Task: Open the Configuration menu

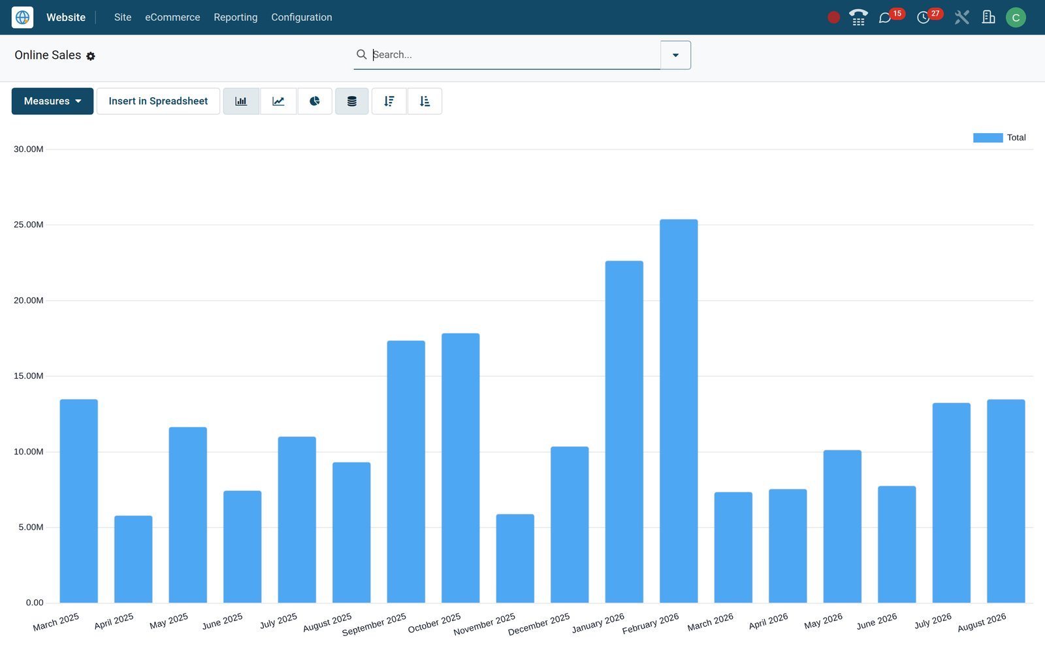Action: pos(302,18)
